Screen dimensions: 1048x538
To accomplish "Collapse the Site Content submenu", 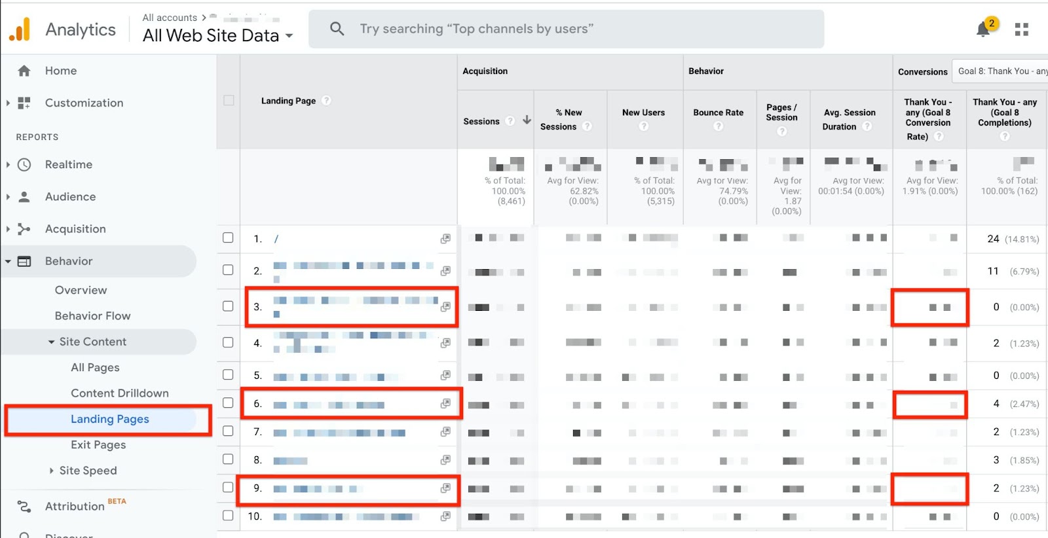I will [x=51, y=342].
